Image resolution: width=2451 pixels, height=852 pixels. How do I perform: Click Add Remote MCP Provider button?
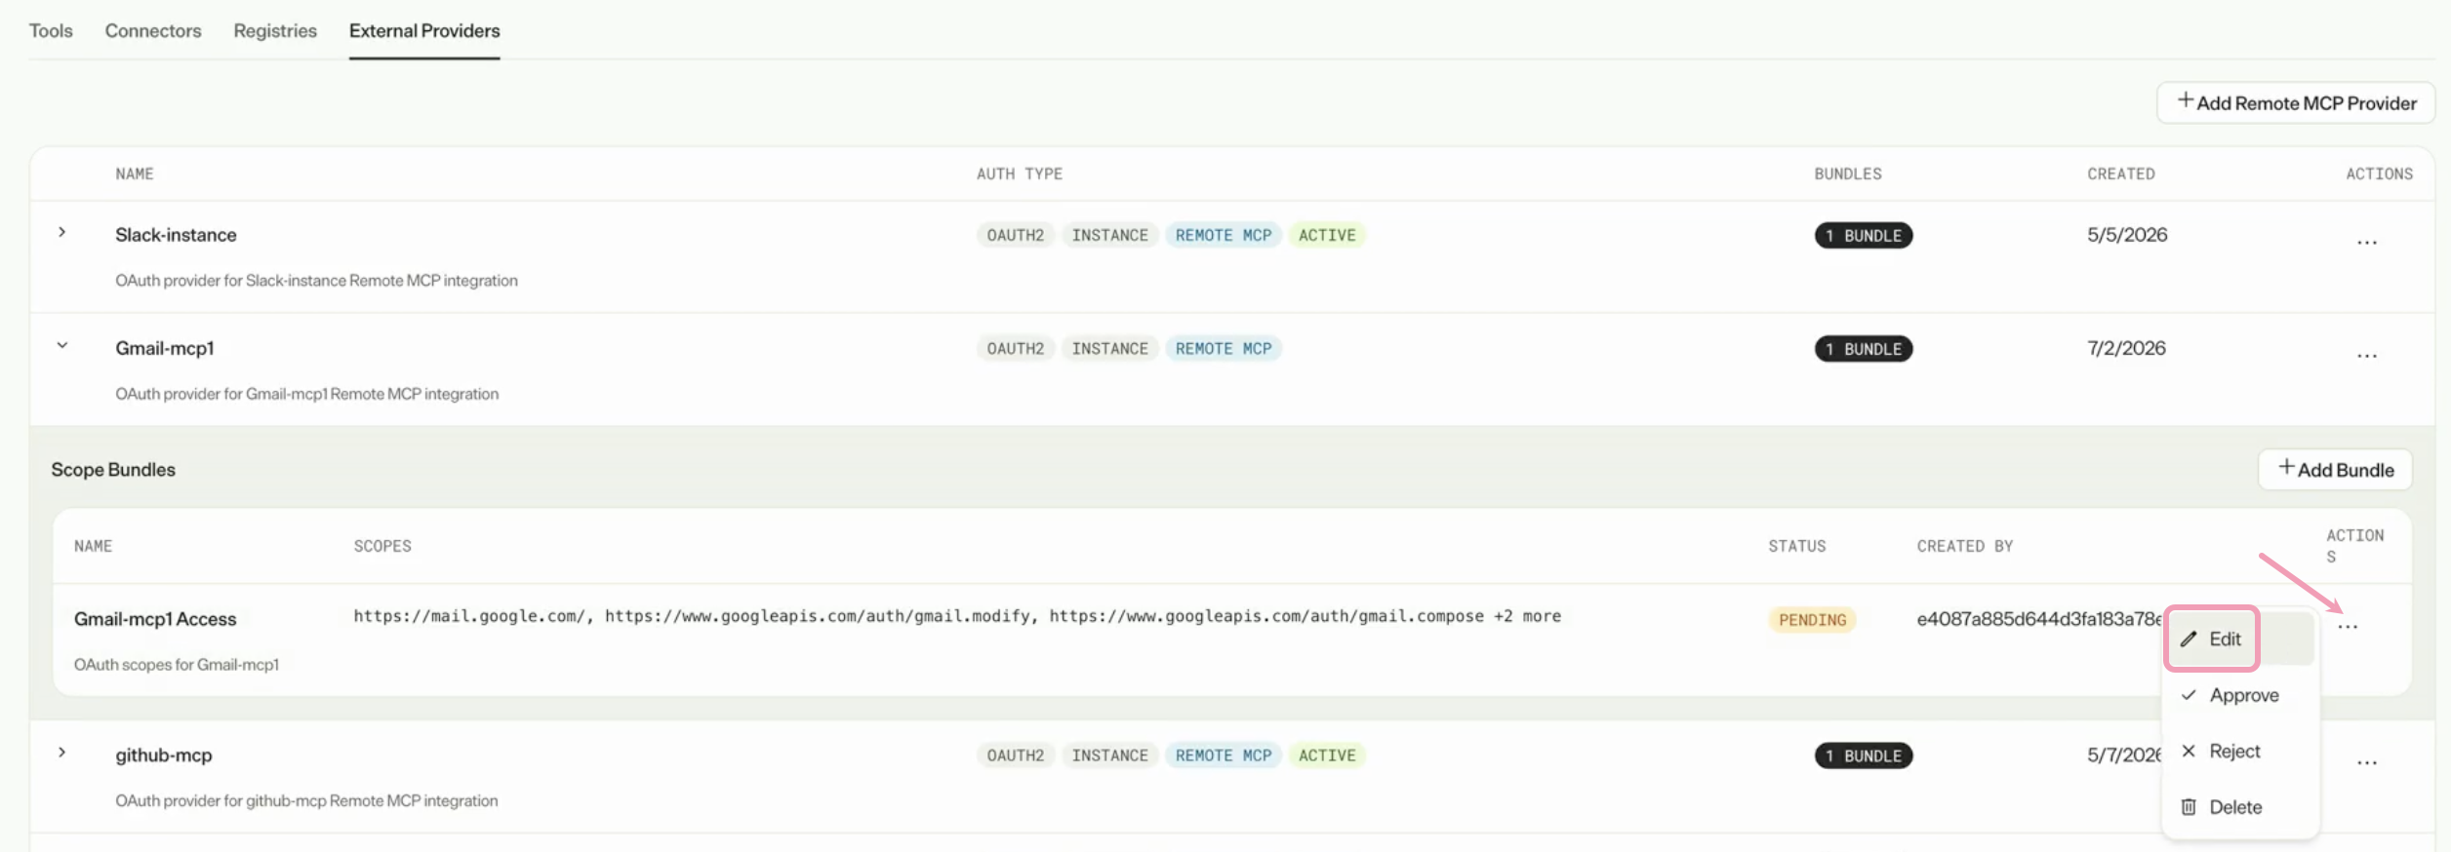[x=2296, y=102]
